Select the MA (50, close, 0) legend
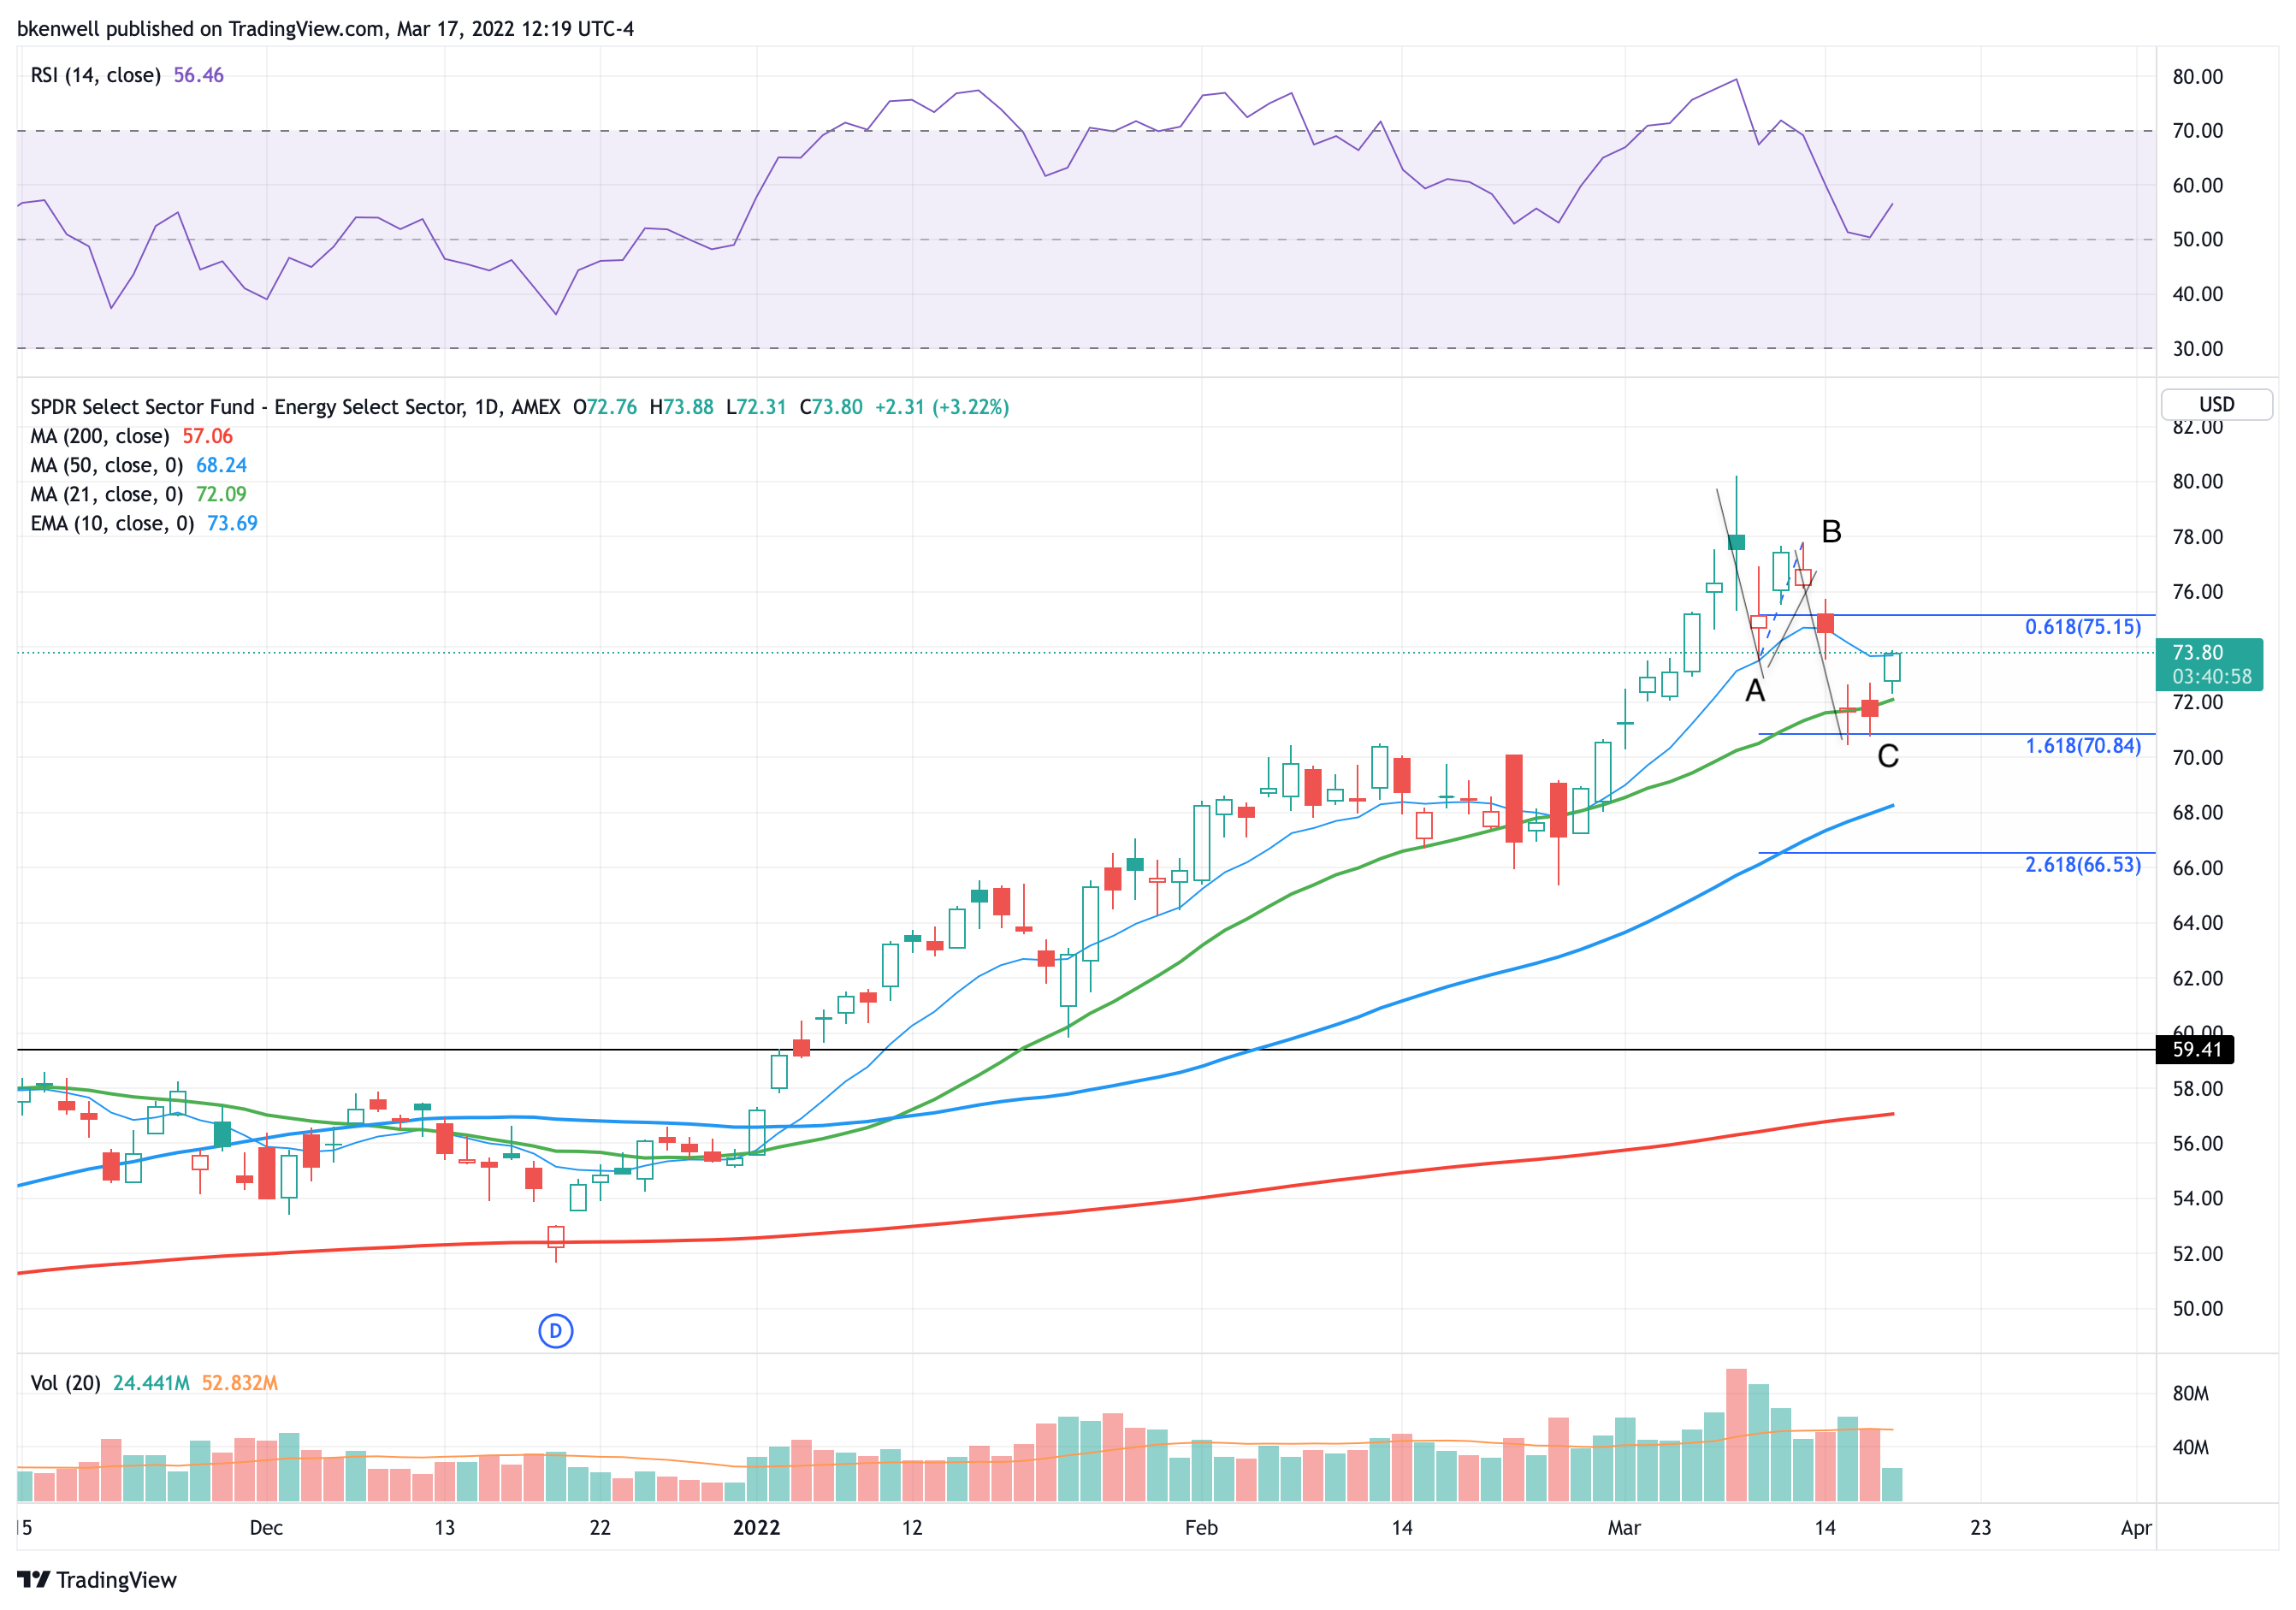 click(x=107, y=465)
